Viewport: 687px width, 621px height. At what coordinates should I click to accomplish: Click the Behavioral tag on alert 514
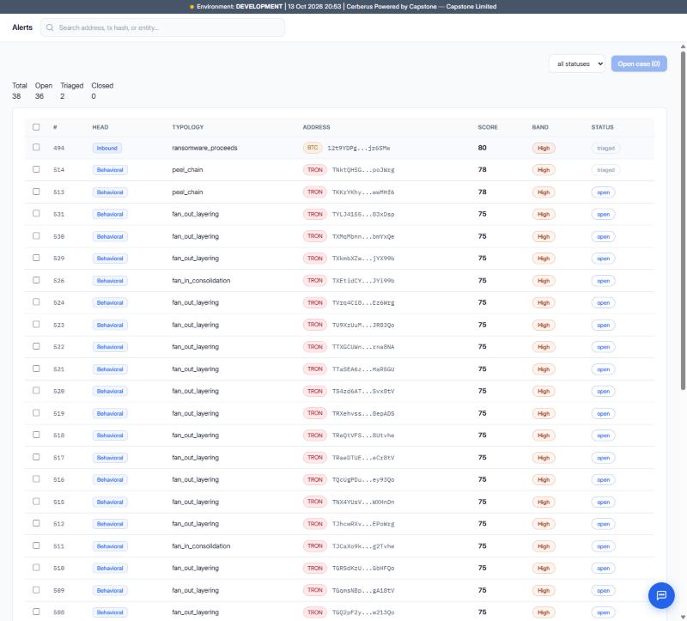click(110, 170)
